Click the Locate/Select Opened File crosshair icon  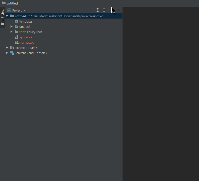97,10
